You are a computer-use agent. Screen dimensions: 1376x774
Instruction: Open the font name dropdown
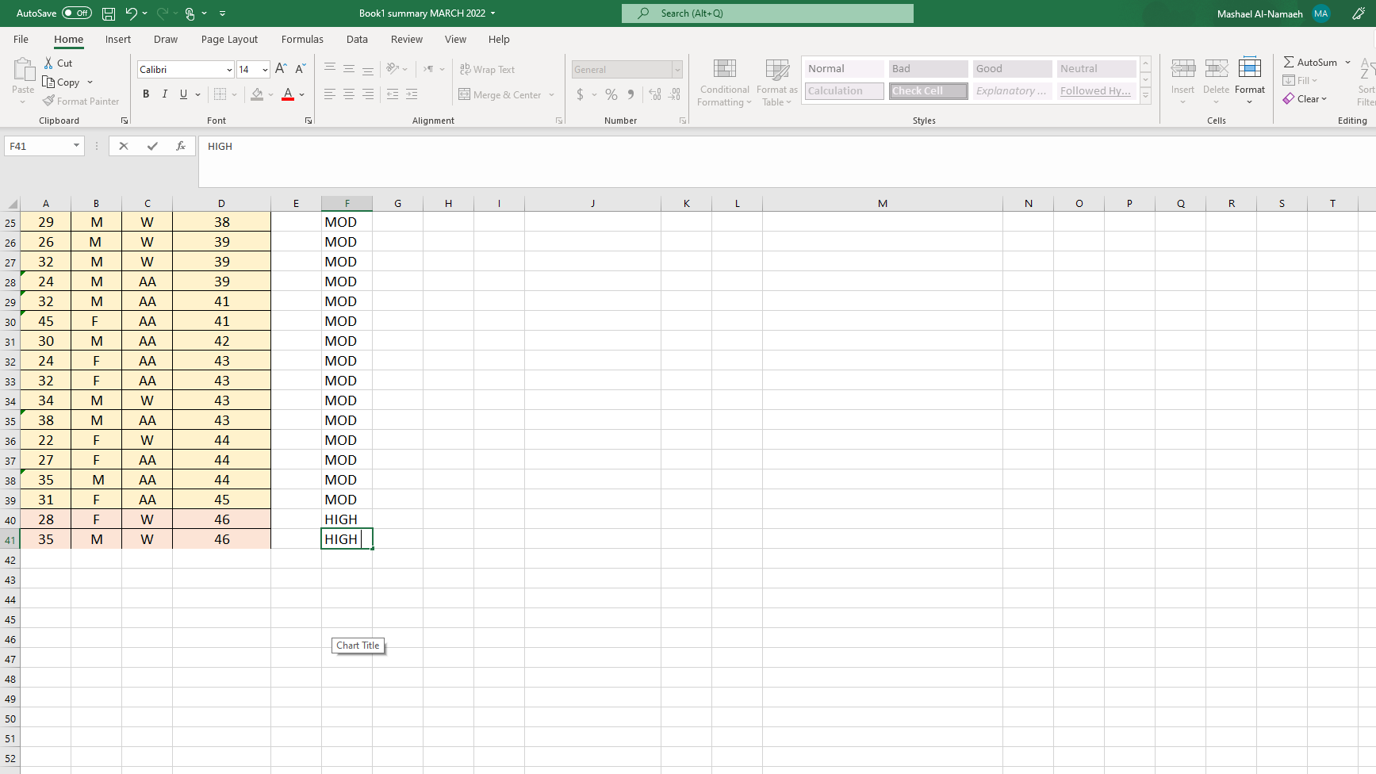click(229, 70)
